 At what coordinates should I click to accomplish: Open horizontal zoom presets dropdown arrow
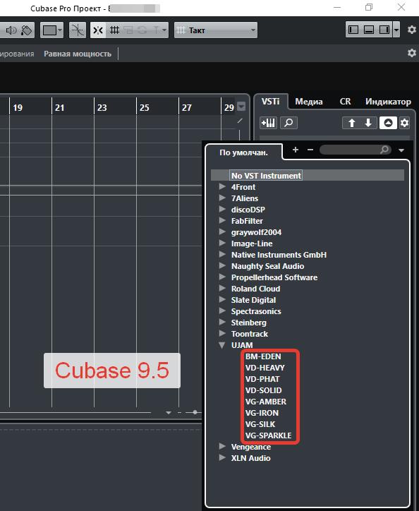[x=169, y=413]
